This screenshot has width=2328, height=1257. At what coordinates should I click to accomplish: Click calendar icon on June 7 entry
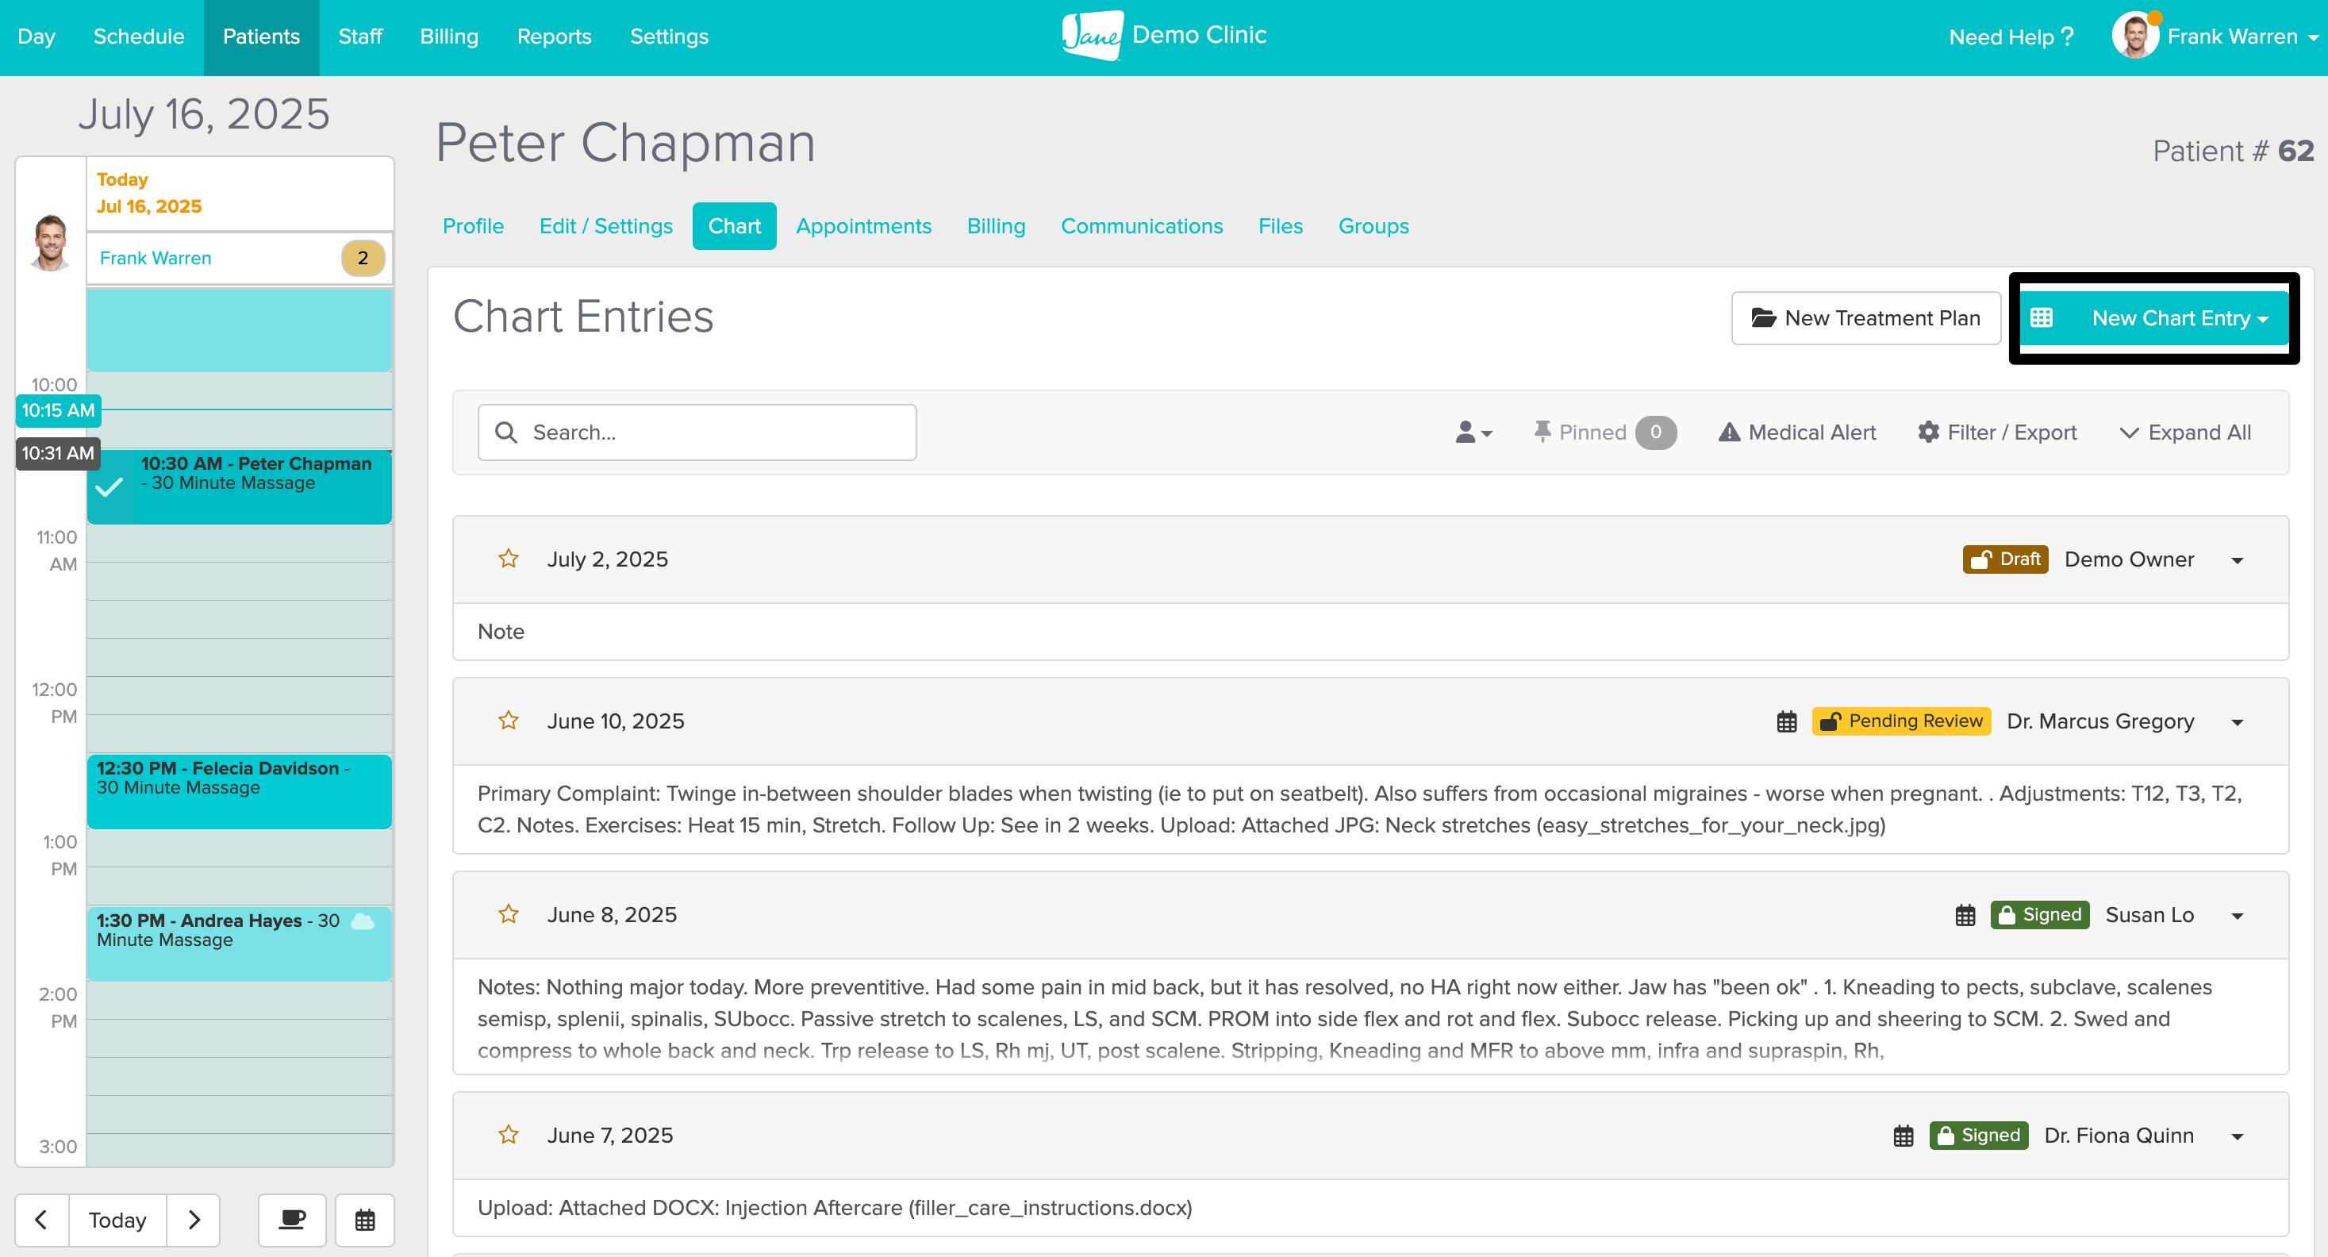tap(1904, 1136)
